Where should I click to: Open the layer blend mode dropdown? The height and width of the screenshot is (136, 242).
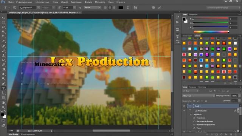click(x=199, y=96)
